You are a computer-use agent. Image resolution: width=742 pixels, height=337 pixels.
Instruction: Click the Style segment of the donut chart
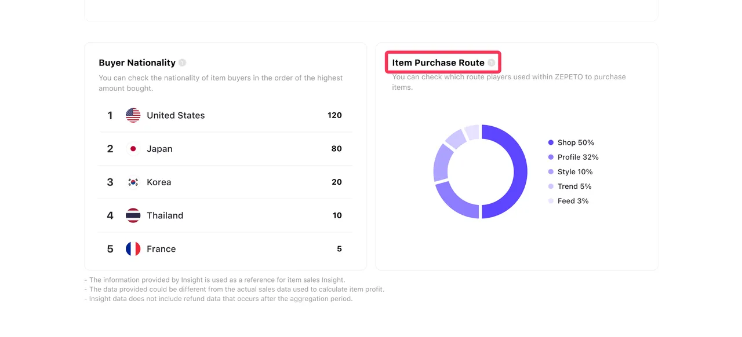click(x=442, y=164)
